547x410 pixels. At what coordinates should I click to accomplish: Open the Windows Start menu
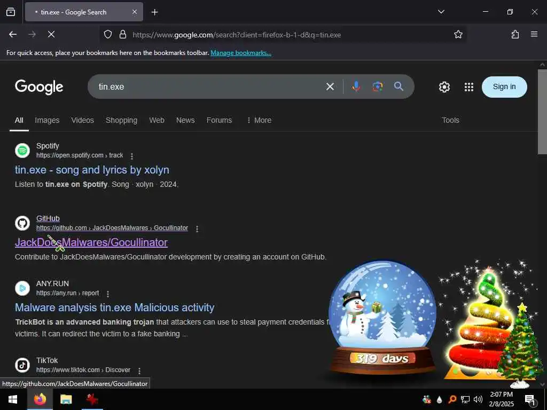(x=13, y=399)
